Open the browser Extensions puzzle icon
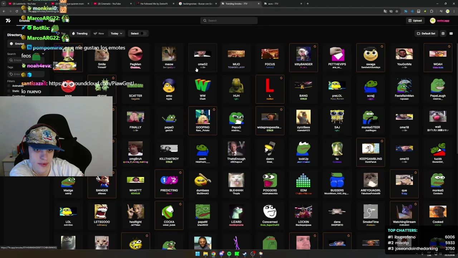Viewport: 458px width, 258px height. 432,11
